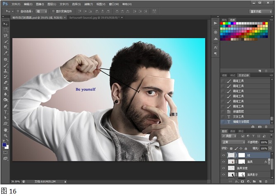The image size is (279, 196).
Task: Select the Move tool in the toolbox
Action: pyautogui.click(x=5, y=24)
